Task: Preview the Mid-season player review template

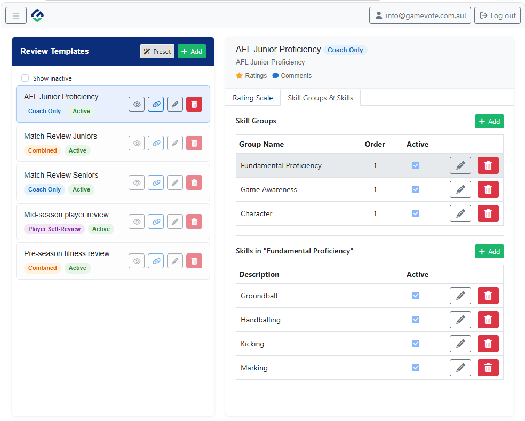Action: (137, 221)
